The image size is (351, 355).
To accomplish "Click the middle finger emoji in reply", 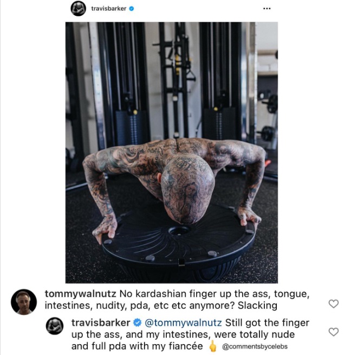I will [212, 346].
